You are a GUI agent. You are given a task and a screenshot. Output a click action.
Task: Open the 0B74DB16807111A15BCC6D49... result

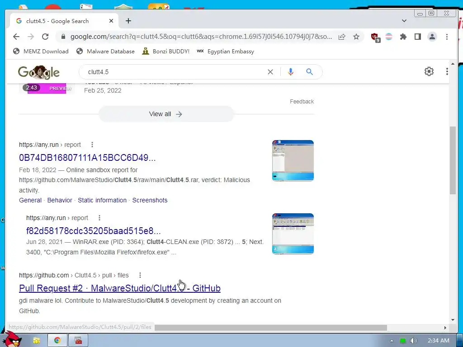coord(87,158)
